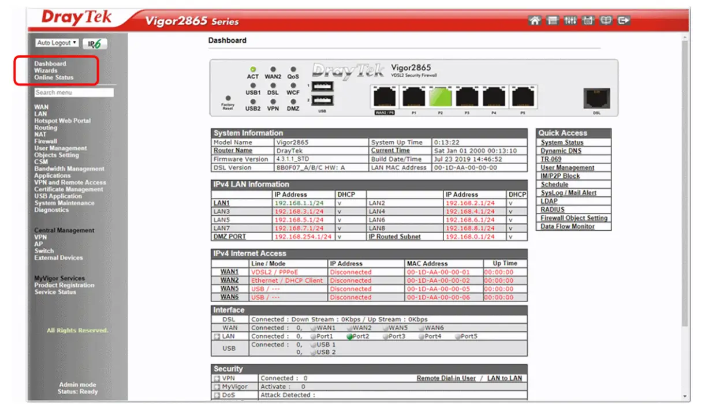
Task: Open Data Flow Monitor link
Action: (x=568, y=227)
